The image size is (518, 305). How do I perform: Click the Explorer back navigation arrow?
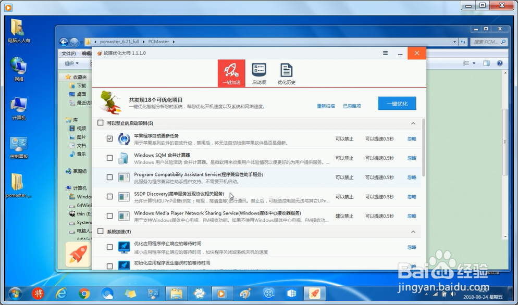tap(64, 42)
